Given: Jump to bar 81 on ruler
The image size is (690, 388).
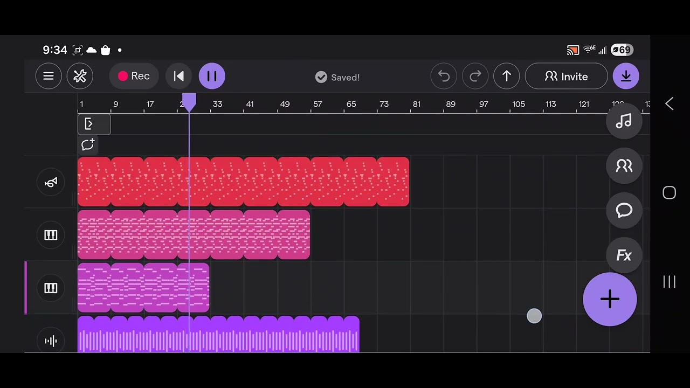Looking at the screenshot, I should coord(417,104).
